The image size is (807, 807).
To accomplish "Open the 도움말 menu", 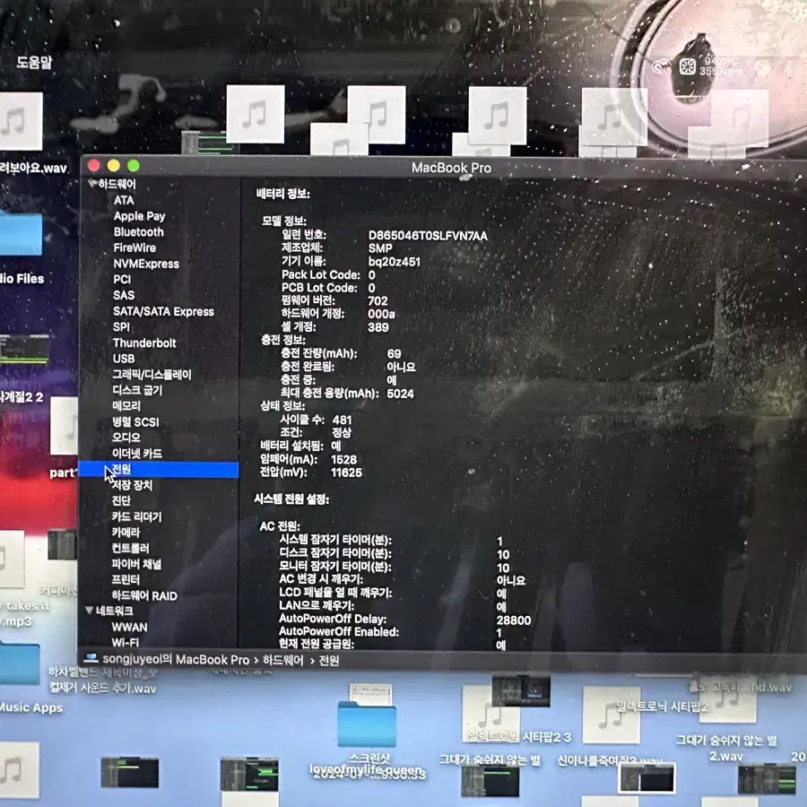I will tap(34, 62).
